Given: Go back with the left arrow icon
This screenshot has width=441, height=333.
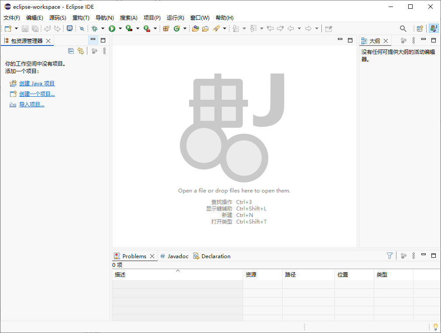Looking at the screenshot, I should 291,28.
